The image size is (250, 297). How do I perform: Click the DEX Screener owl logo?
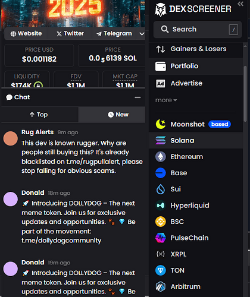click(x=161, y=10)
